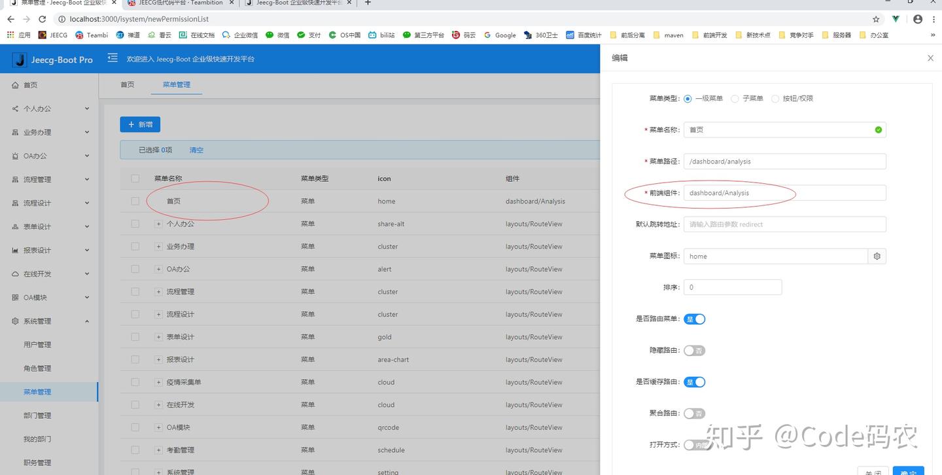This screenshot has height=475, width=942.
Task: Click the 系统管理 gear icon in the sidebar
Action: tap(15, 321)
